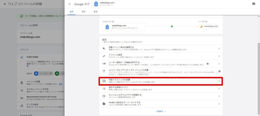Open 自動イベント検出を管理する setting
The width and height of the screenshot is (260, 116).
[x=161, y=49]
